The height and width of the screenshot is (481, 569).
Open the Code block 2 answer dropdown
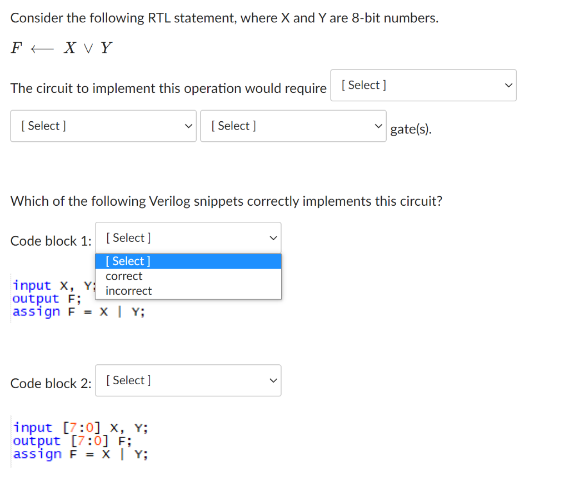coord(188,380)
